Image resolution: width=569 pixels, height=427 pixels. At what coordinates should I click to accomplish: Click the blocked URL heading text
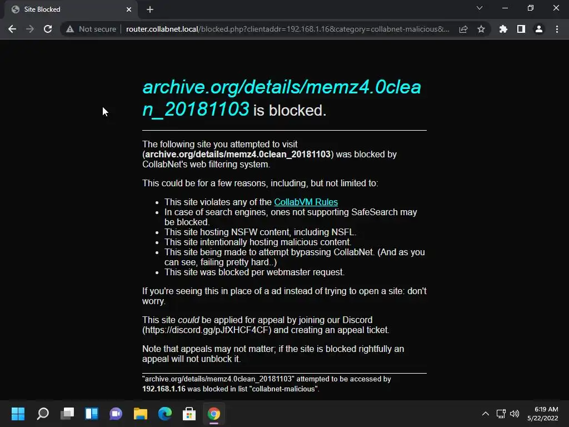(x=282, y=98)
